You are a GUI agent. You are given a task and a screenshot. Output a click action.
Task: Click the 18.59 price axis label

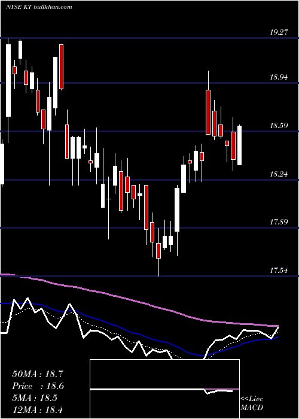click(x=279, y=126)
